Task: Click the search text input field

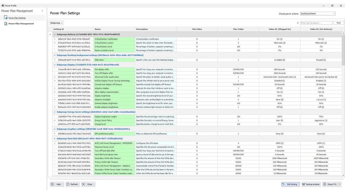Action: (316, 23)
